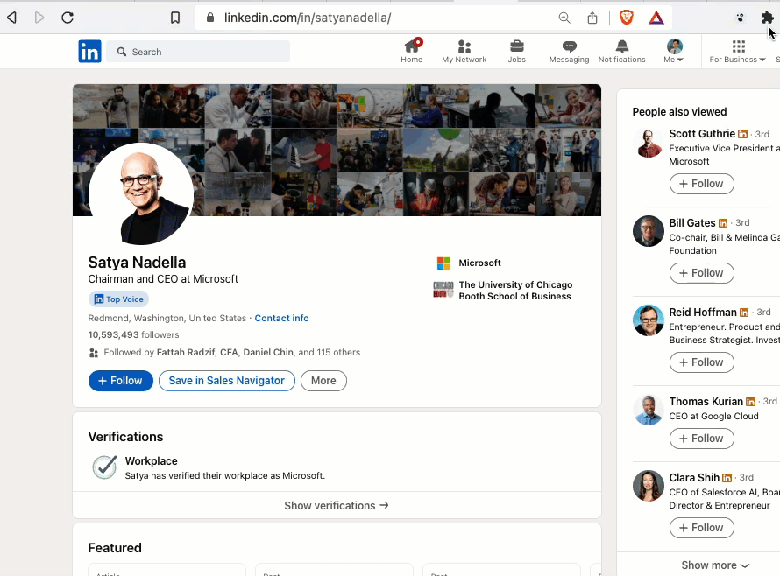Follow Bill Gates
The image size is (780, 576).
coord(701,273)
